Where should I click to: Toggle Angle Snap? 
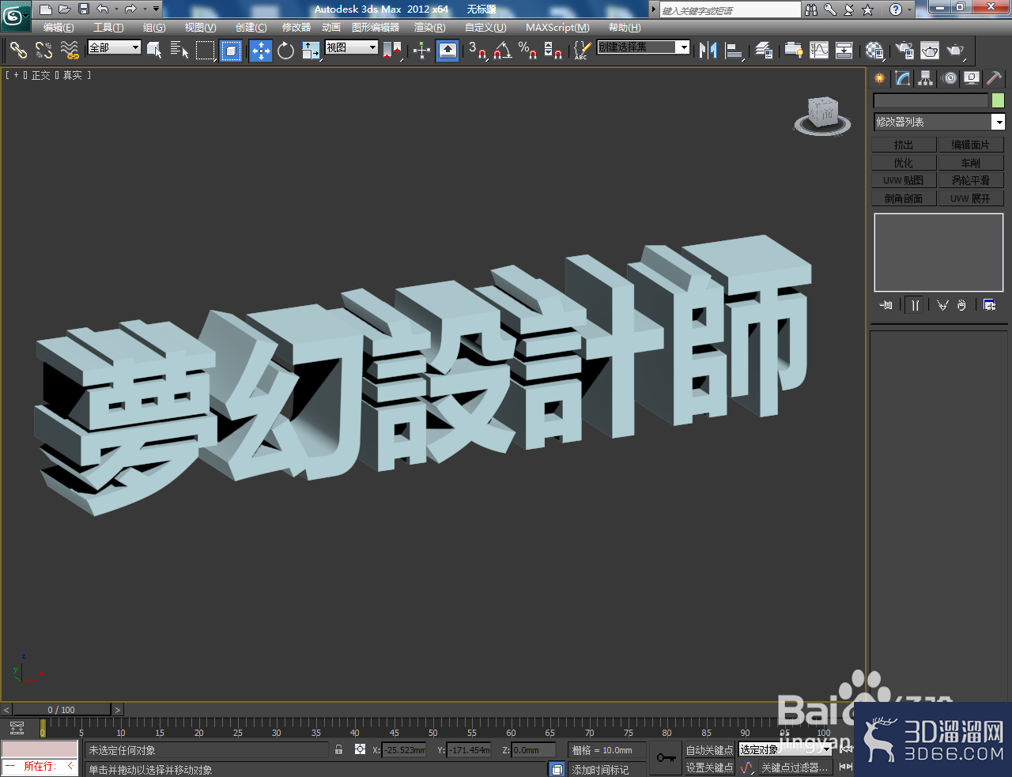502,51
